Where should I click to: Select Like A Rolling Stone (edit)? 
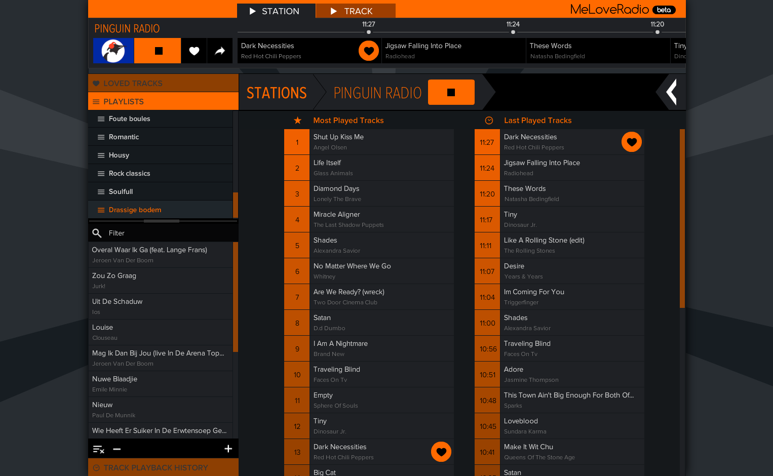pos(559,245)
